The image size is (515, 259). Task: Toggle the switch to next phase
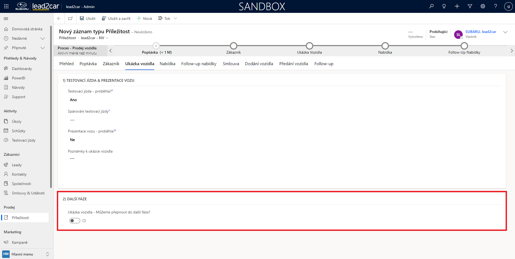(x=75, y=221)
